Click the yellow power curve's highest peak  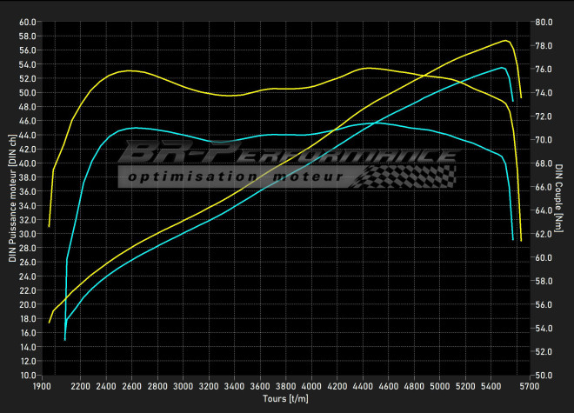[505, 40]
